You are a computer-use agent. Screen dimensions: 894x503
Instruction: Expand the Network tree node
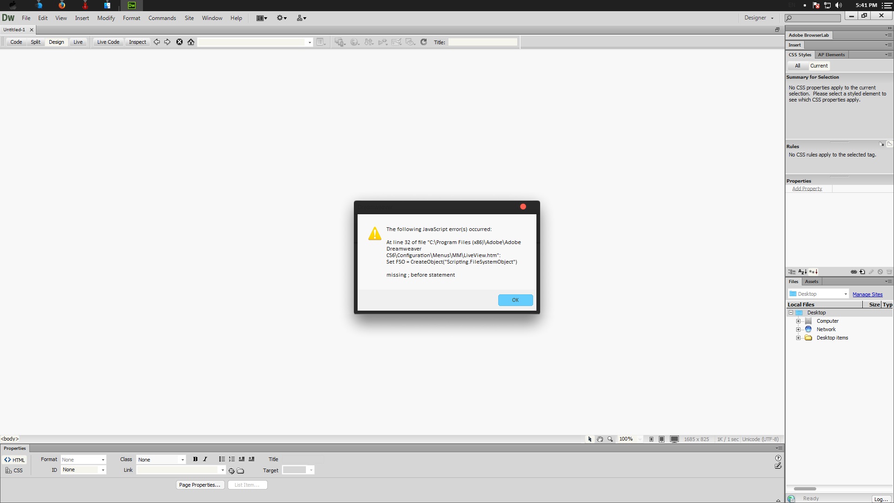[798, 330]
